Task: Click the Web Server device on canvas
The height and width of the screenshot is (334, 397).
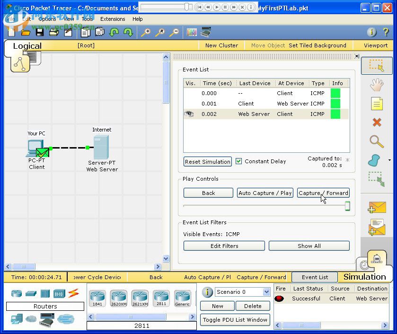Action: (x=101, y=147)
